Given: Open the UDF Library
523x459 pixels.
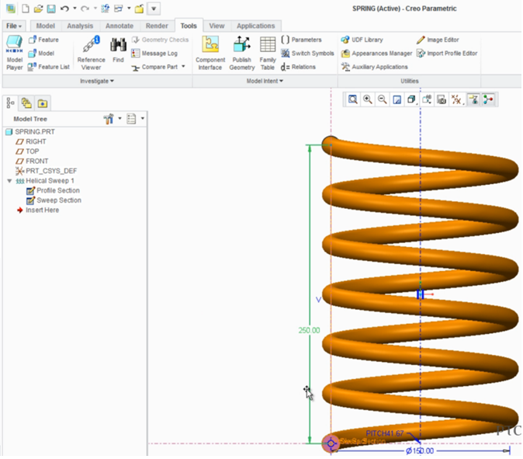Looking at the screenshot, I should [x=362, y=40].
